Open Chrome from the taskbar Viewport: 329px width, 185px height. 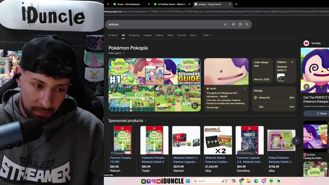tap(241, 181)
